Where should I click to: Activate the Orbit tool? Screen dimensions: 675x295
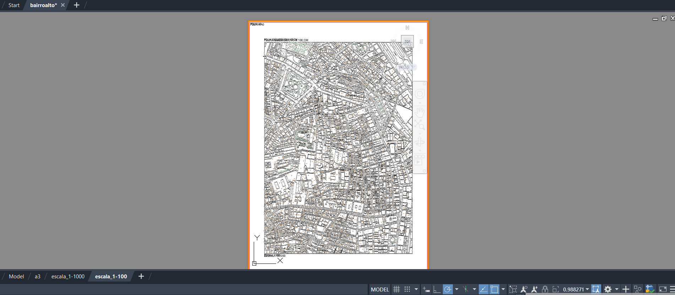click(x=420, y=142)
